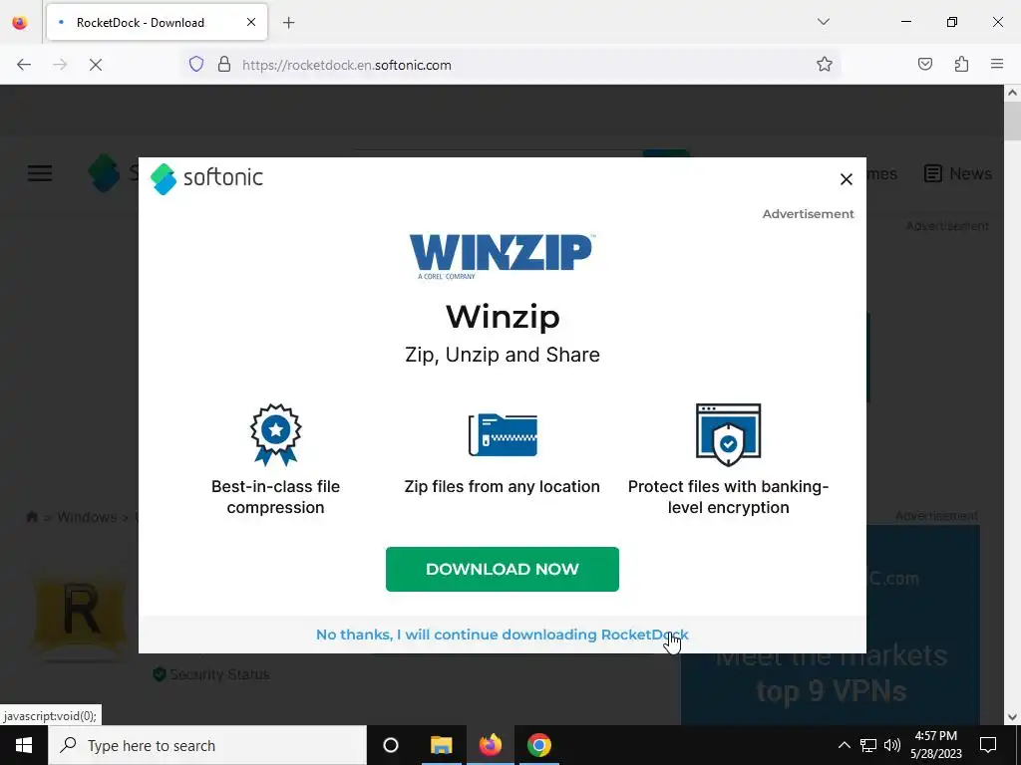
Task: Click the RocketDock app icon on page
Action: [x=81, y=613]
